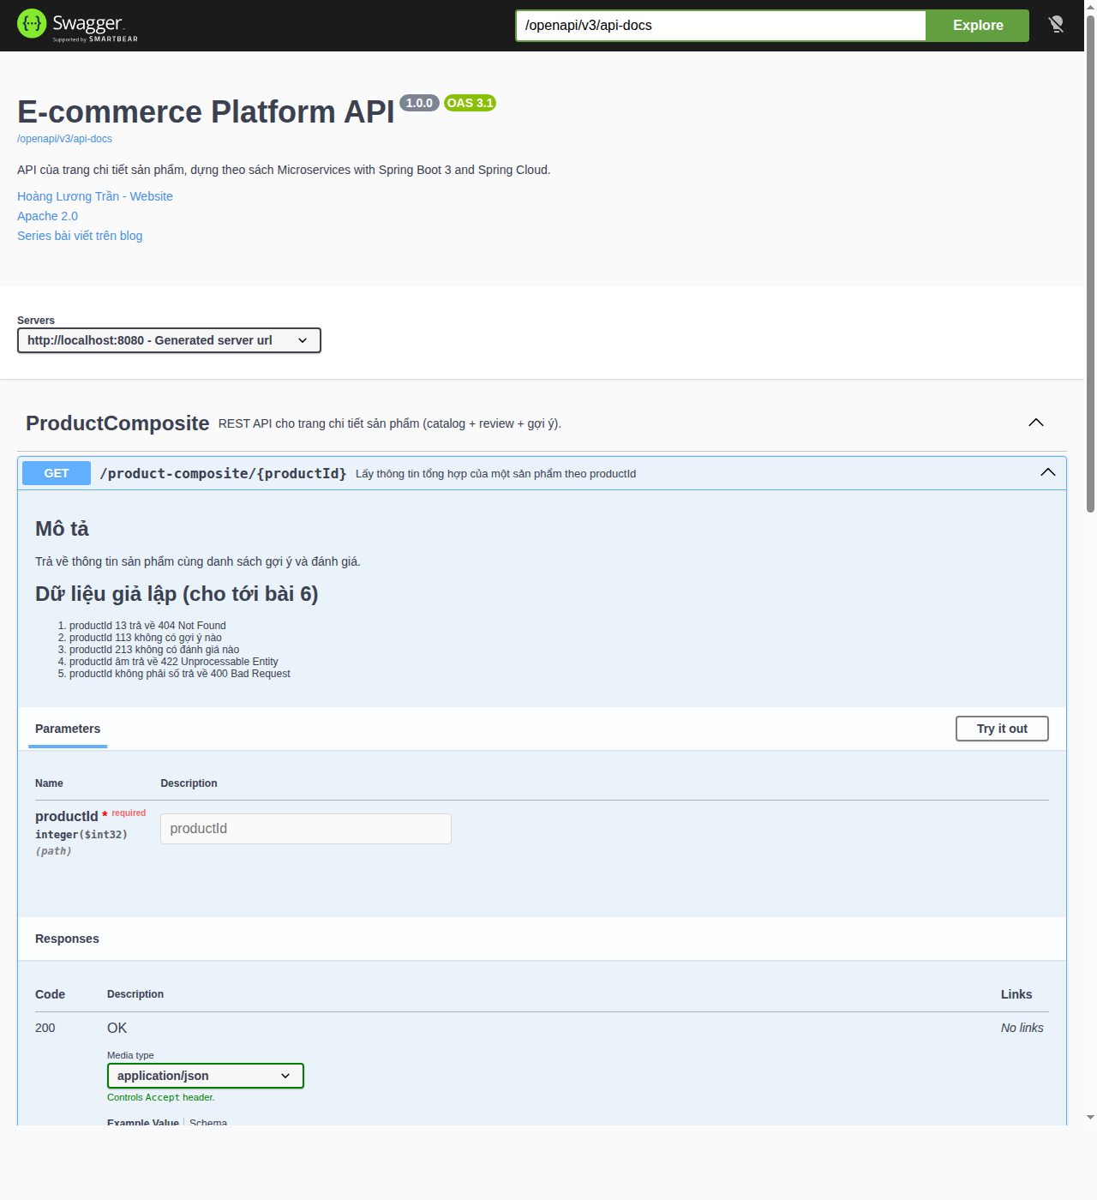Click the 'integer($int32)' type label
Image resolution: width=1097 pixels, height=1200 pixels.
pyautogui.click(x=81, y=835)
